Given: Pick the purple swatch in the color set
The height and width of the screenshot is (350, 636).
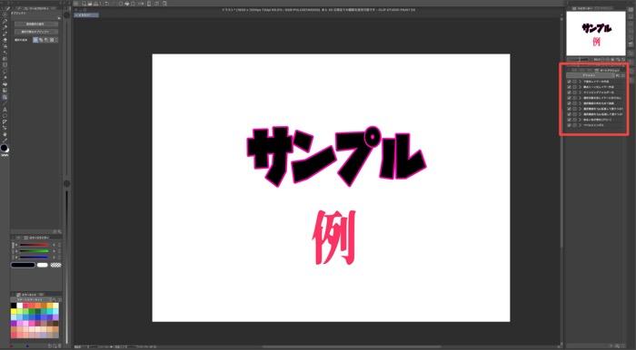Looking at the screenshot, I should pos(14,324).
